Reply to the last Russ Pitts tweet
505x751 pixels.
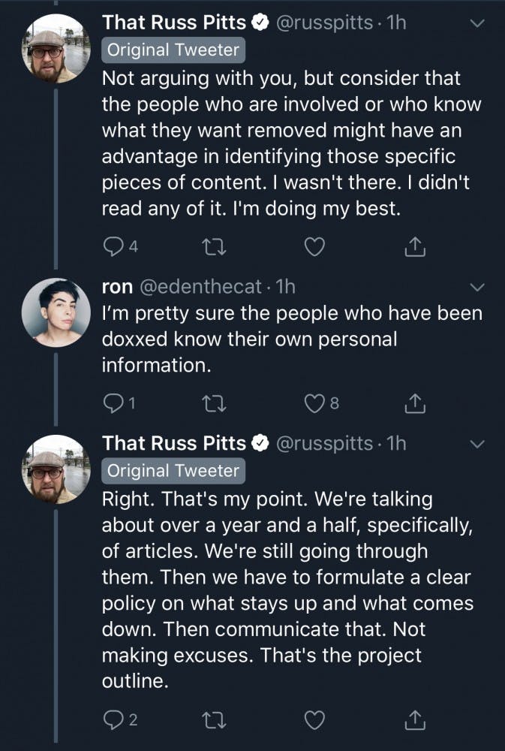coord(112,720)
